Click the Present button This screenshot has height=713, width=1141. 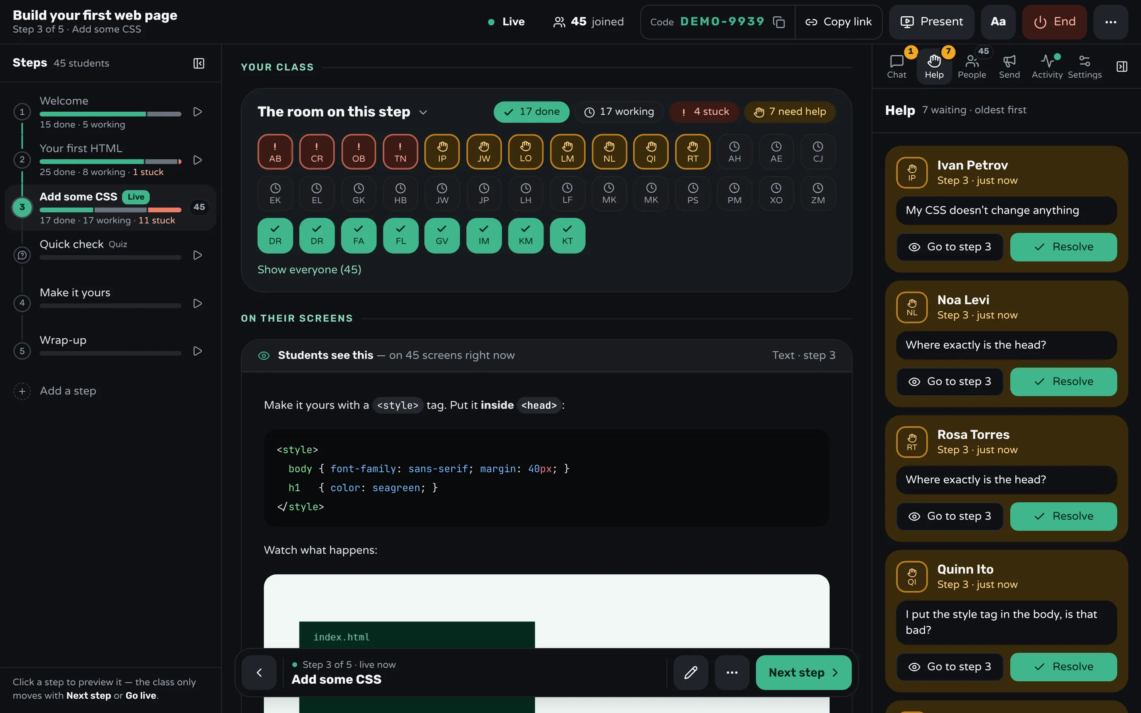coord(931,22)
